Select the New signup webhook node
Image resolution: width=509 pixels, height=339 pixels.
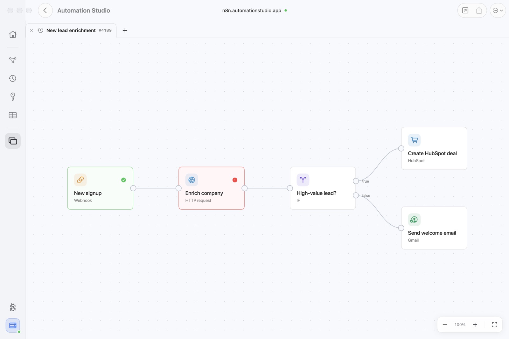pos(100,188)
